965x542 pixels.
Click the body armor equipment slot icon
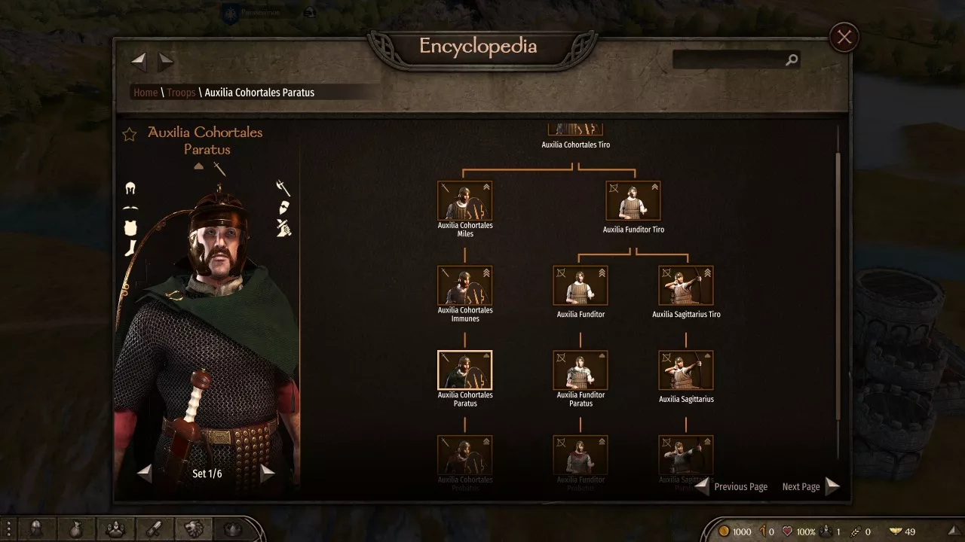(x=130, y=228)
